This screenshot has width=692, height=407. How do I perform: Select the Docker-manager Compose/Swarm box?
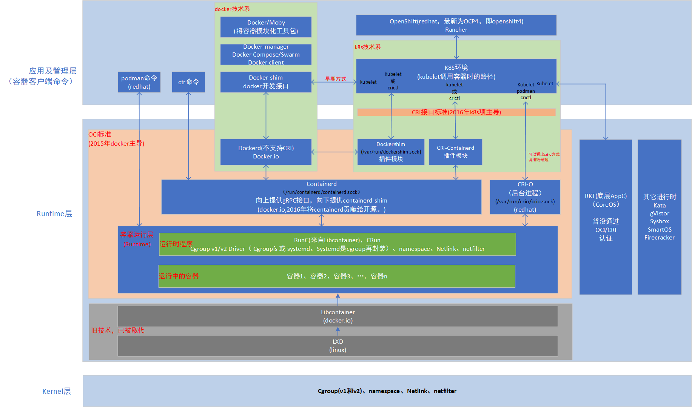tap(266, 54)
